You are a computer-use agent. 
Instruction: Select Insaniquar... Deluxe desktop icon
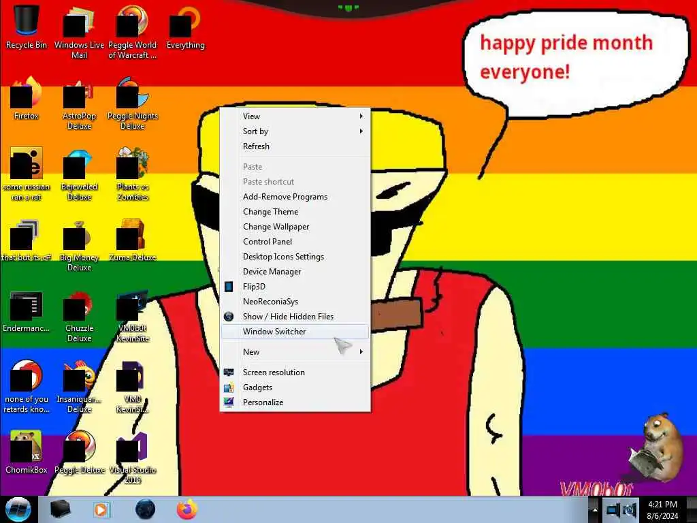79,387
